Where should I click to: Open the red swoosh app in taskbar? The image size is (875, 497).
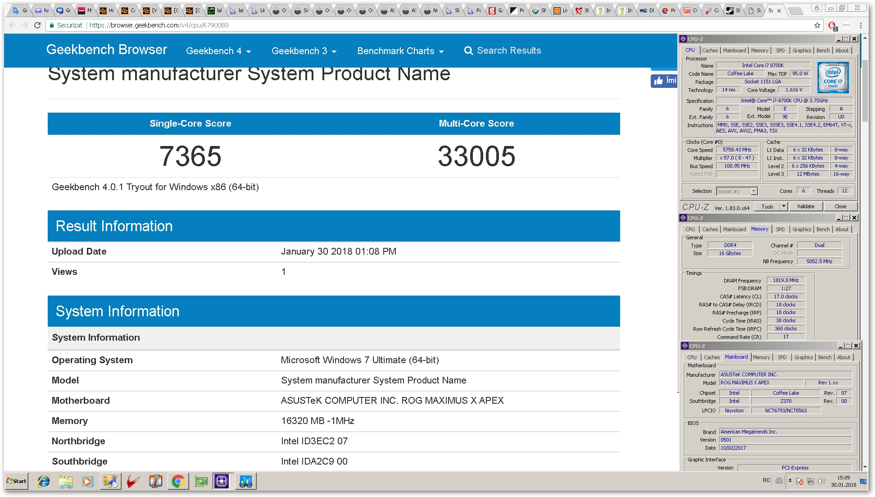(133, 481)
